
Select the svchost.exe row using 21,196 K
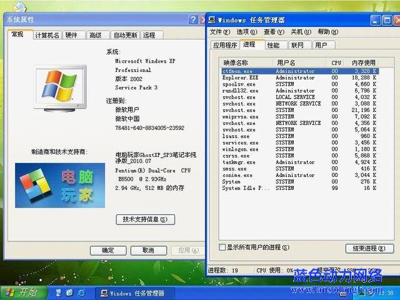[300, 110]
